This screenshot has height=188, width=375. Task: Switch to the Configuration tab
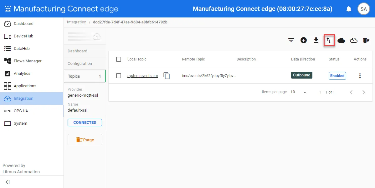[85, 64]
